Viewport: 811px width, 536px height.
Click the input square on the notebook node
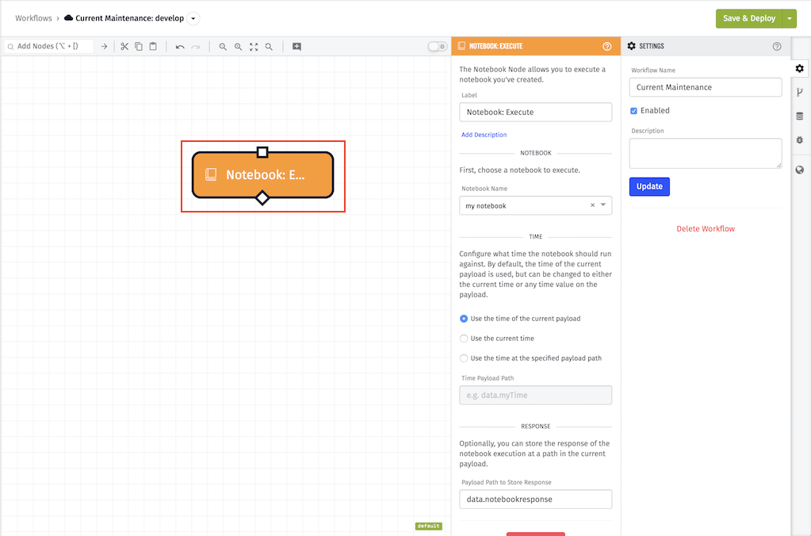[262, 152]
